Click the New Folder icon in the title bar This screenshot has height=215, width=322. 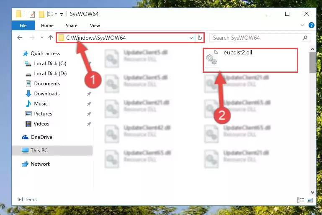[x=41, y=14]
